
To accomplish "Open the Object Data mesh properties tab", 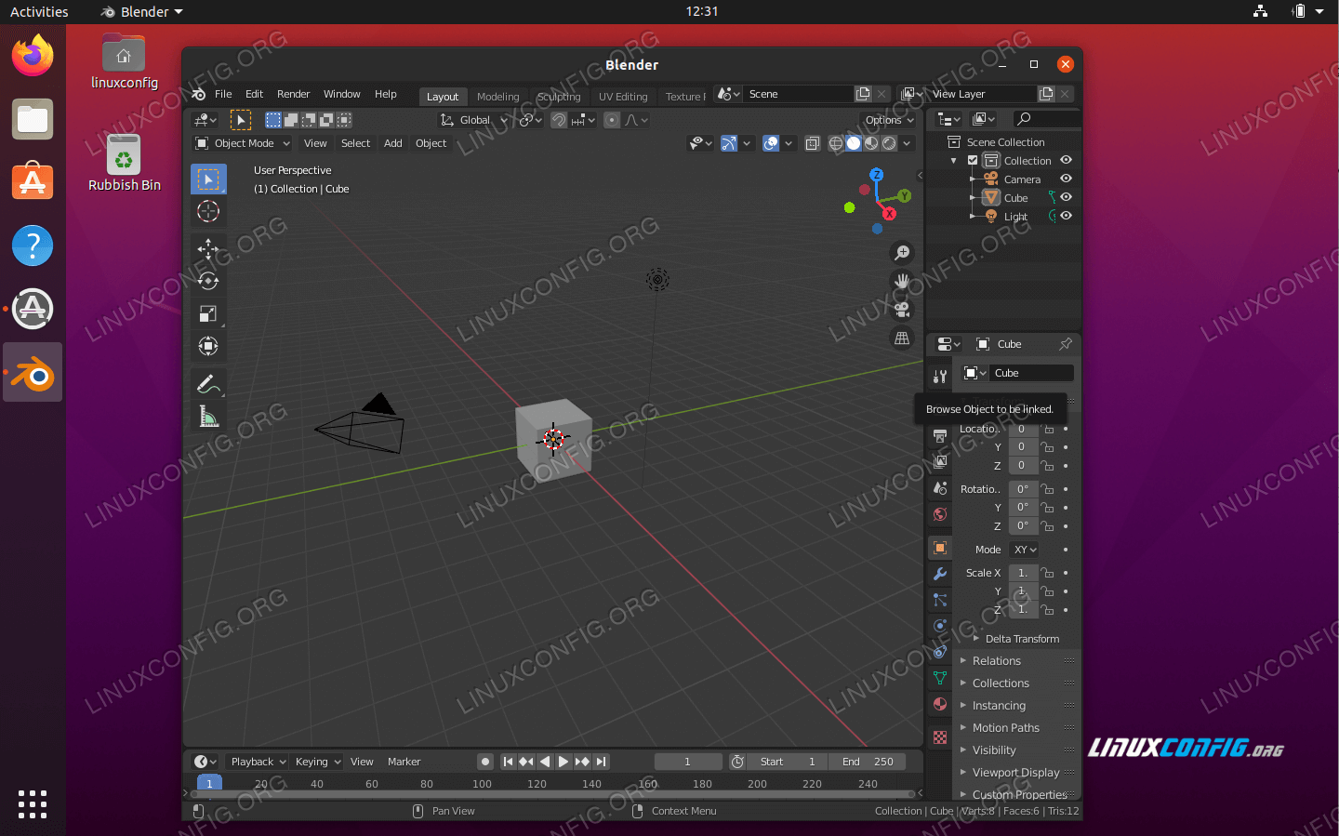I will coord(940,678).
